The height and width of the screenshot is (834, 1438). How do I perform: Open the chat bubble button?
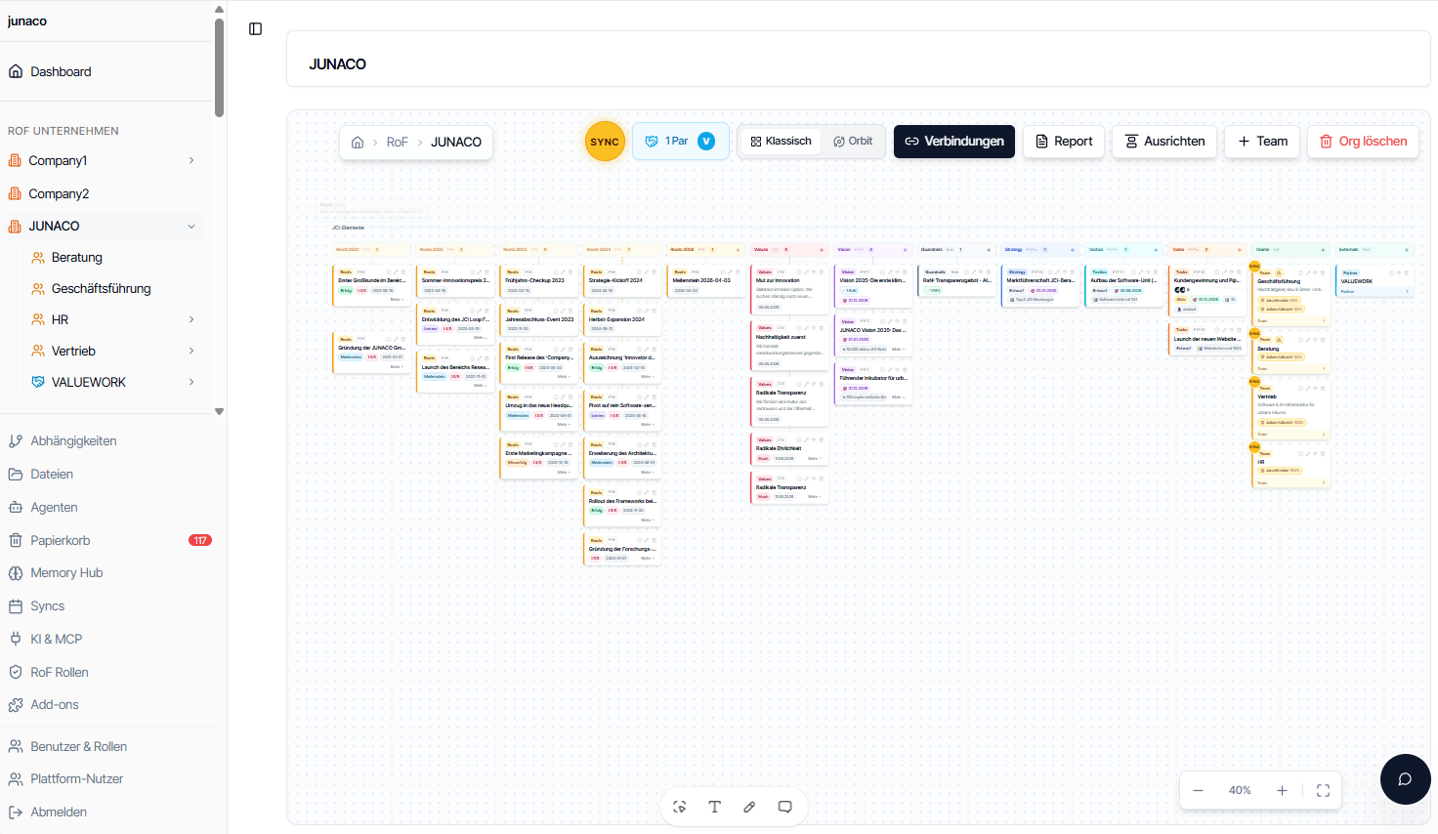[1405, 778]
